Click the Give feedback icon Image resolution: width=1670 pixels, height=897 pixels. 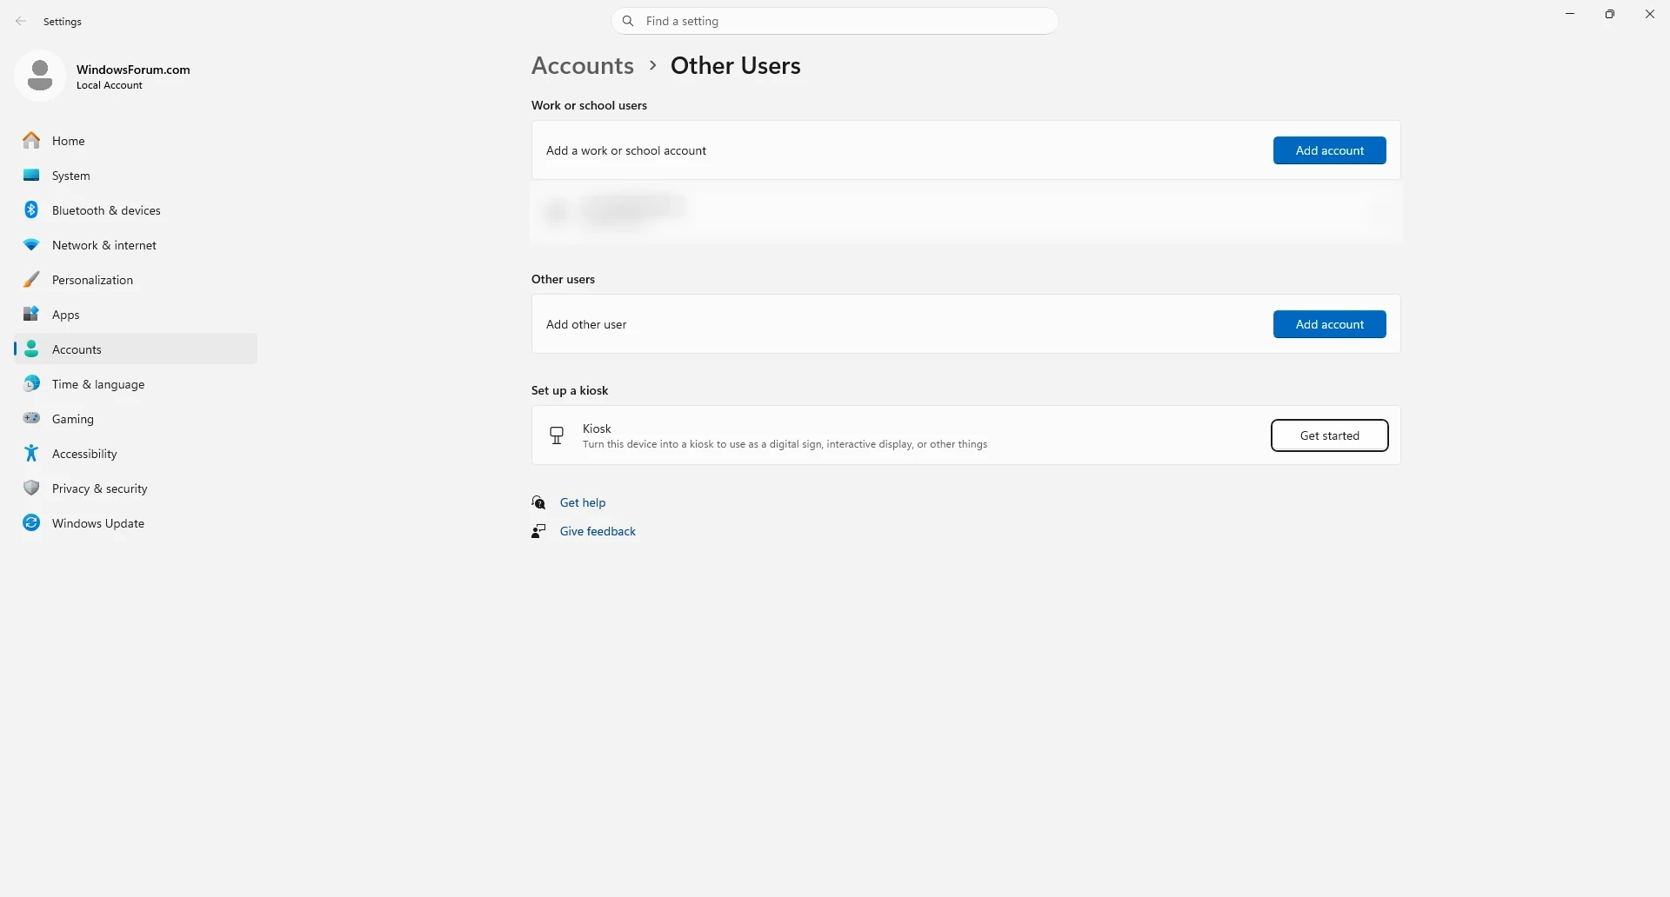tap(538, 531)
